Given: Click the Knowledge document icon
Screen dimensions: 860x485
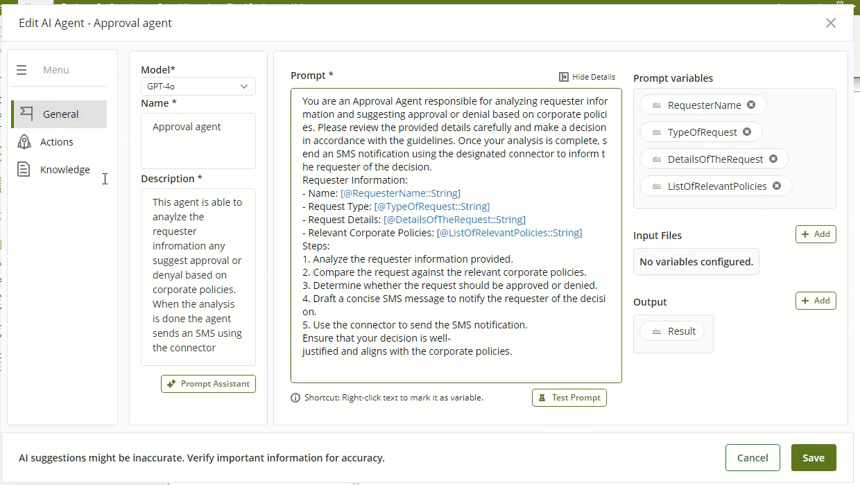Looking at the screenshot, I should [24, 169].
